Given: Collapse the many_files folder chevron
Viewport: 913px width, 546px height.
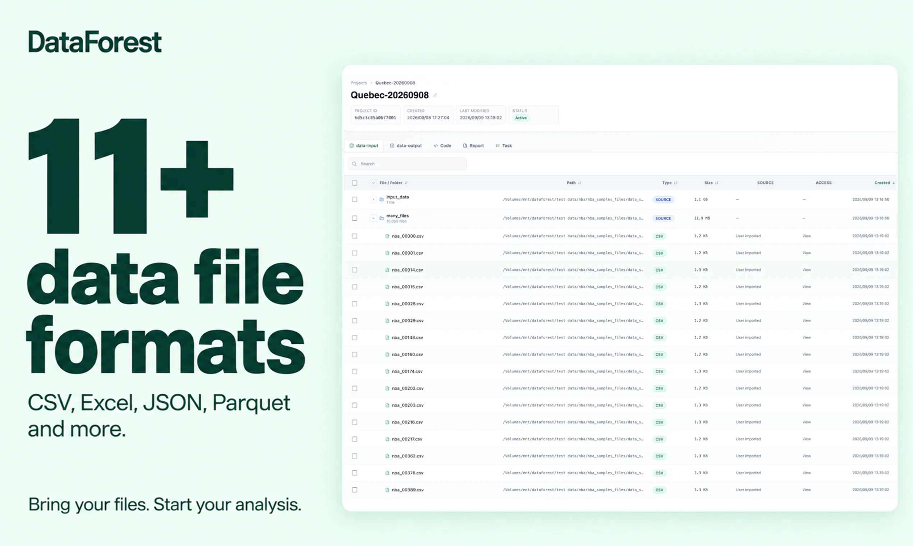Looking at the screenshot, I should [373, 218].
